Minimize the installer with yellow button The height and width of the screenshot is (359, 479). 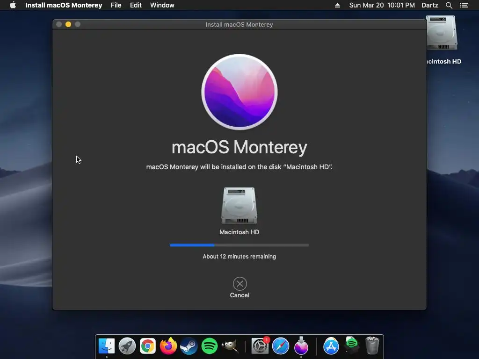[x=68, y=24]
